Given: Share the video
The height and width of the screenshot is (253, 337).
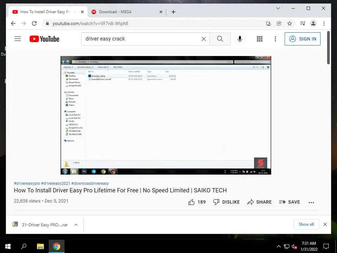Looking at the screenshot, I should coord(259,202).
